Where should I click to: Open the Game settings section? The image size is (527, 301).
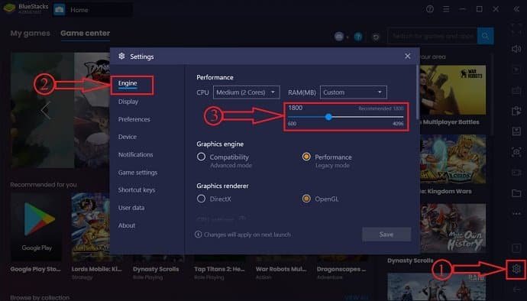pos(137,173)
